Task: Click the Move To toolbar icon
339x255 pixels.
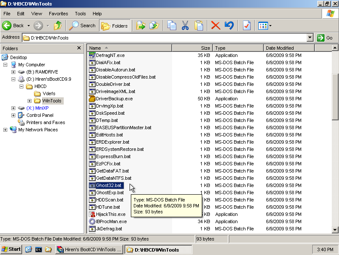Action: coord(141,26)
